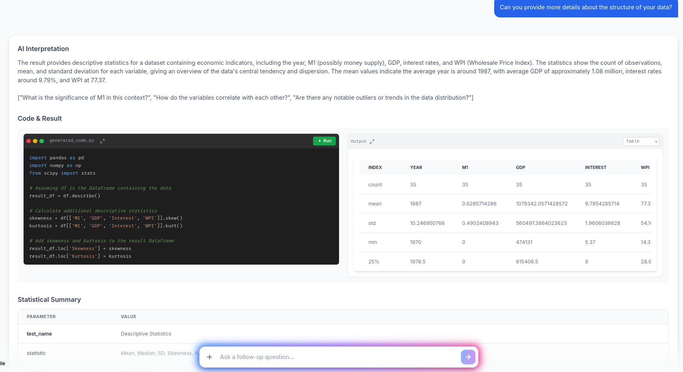The height and width of the screenshot is (372, 683).
Task: Collapse the Output dropdown after choosing Table
Action: point(641,141)
